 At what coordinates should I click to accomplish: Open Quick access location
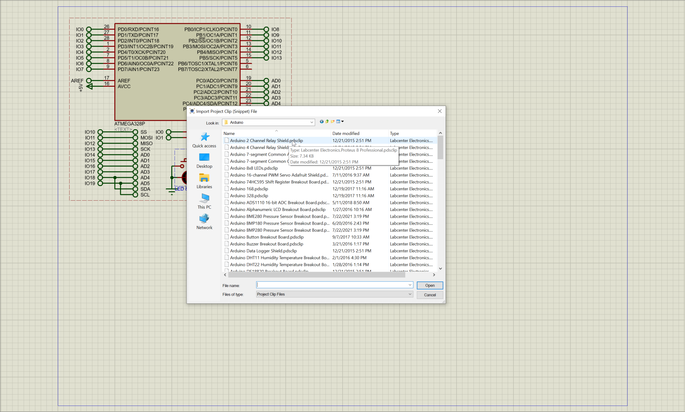point(204,140)
